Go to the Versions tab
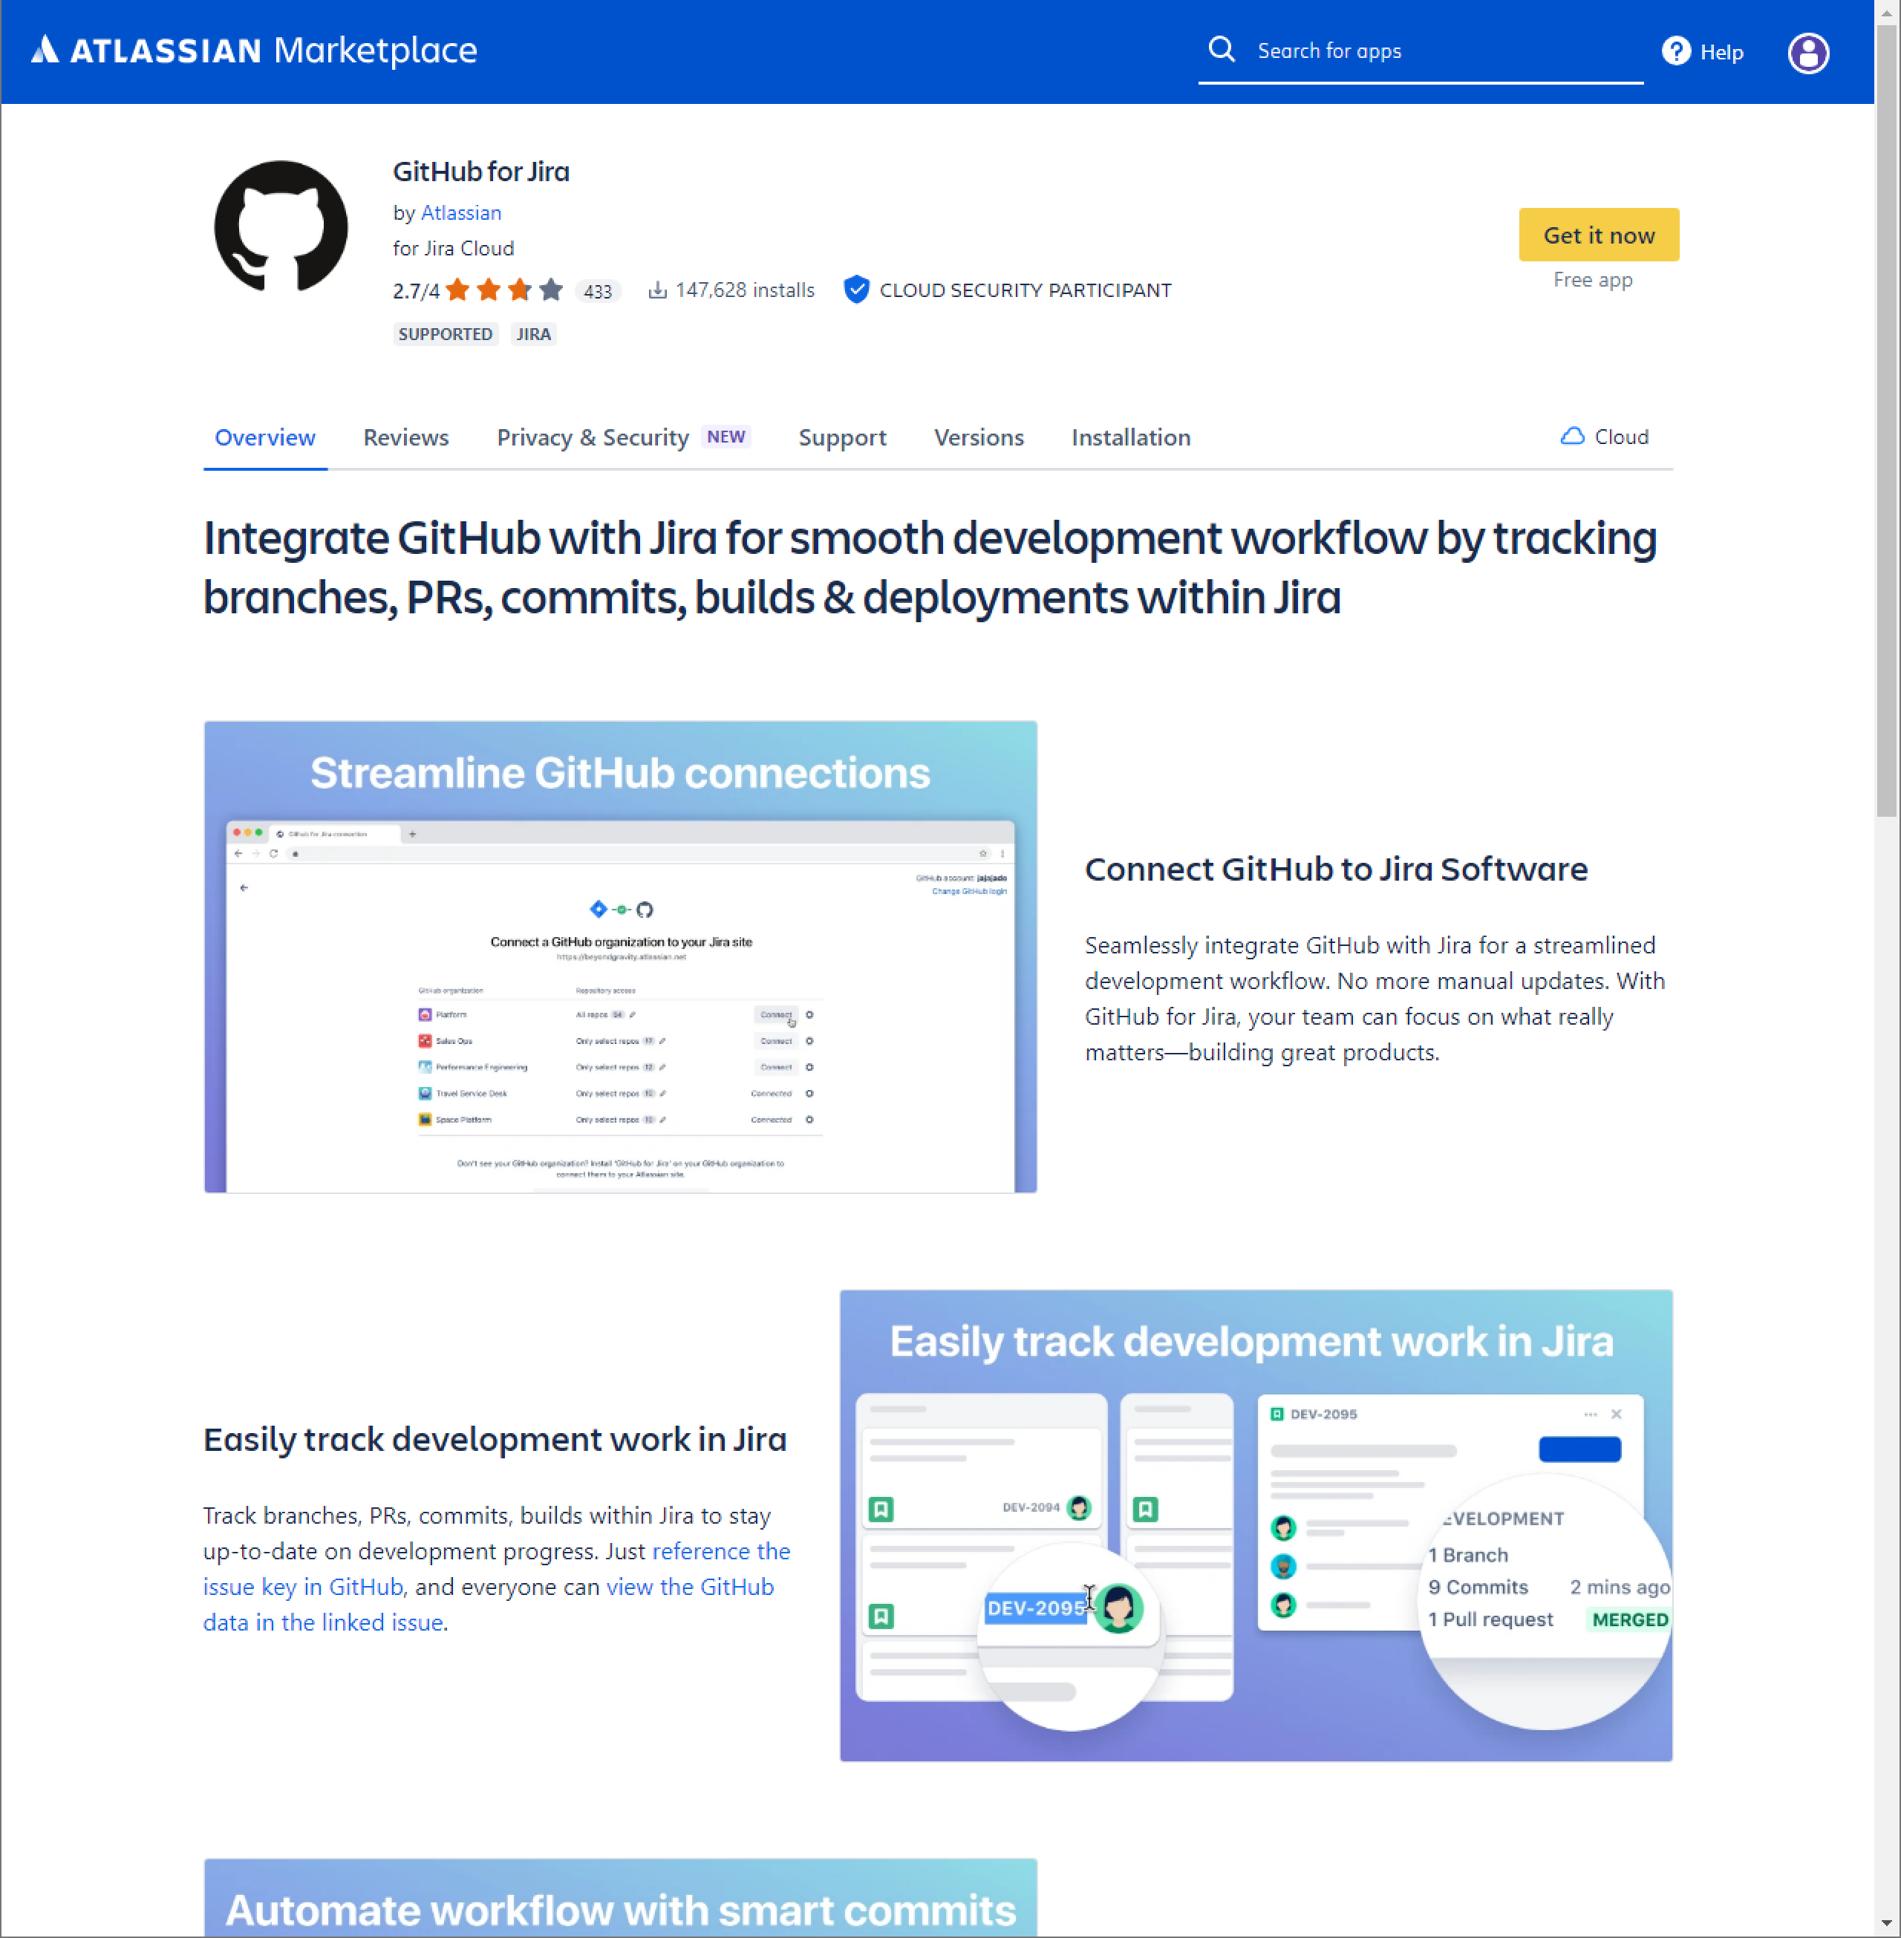 click(979, 437)
